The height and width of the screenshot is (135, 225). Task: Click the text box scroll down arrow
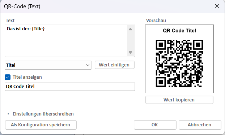coord(130,52)
